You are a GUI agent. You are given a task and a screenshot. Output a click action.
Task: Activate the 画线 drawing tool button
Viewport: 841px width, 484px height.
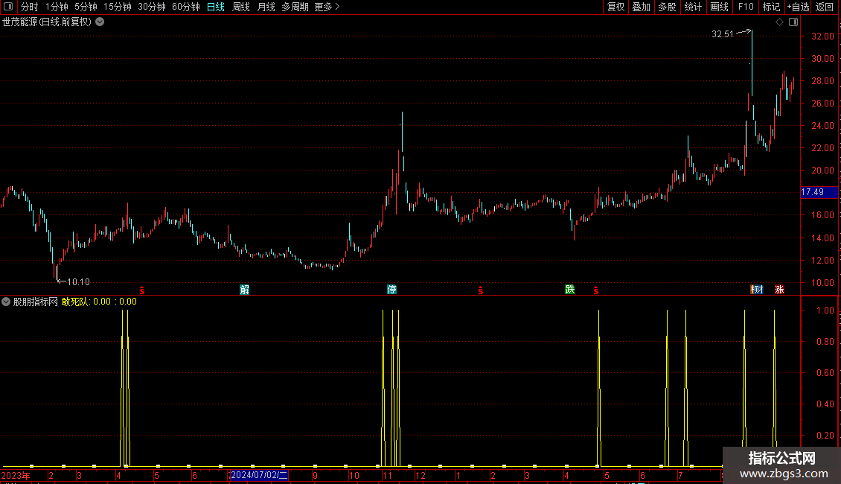[x=719, y=7]
